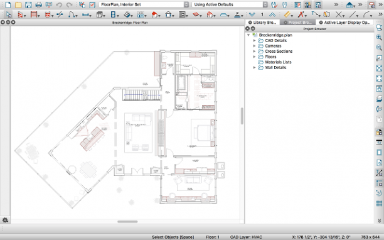Show more tools via bottom sidebar chevron
This screenshot has width=384, height=240.
pyautogui.click(x=379, y=221)
